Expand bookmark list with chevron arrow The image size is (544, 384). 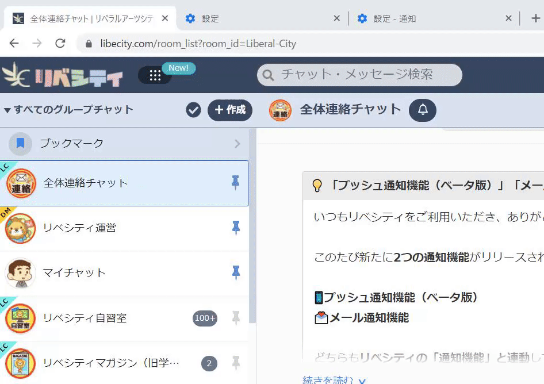[x=237, y=144]
